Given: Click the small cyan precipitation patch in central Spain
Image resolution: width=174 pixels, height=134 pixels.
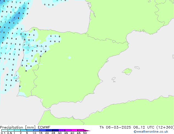Looking at the screenshot, I should pyautogui.click(x=70, y=58).
